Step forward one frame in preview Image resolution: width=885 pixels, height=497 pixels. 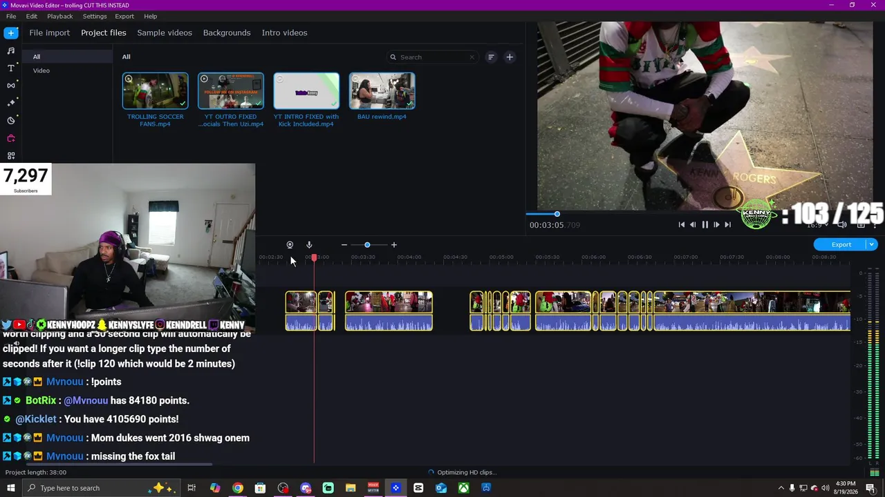[716, 225]
